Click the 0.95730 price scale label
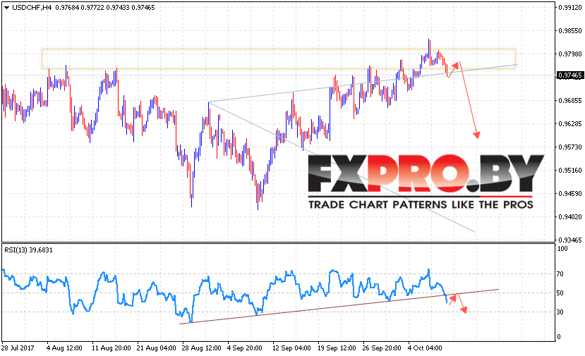This screenshot has height=356, width=585. point(570,147)
